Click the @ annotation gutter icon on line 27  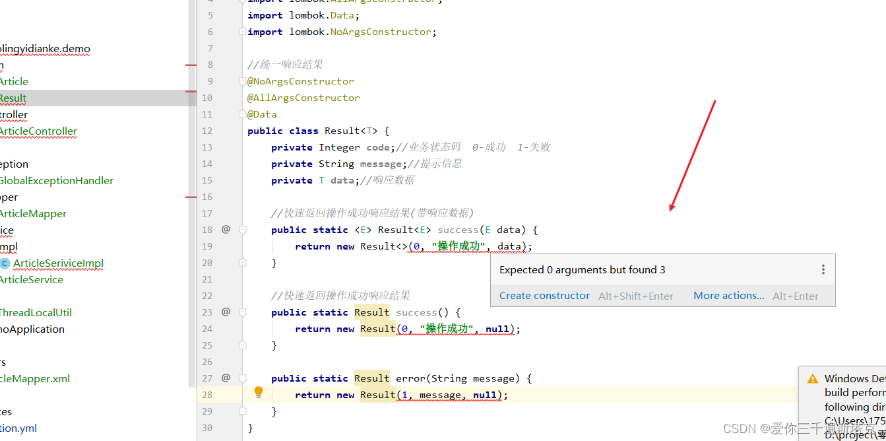[x=226, y=378]
